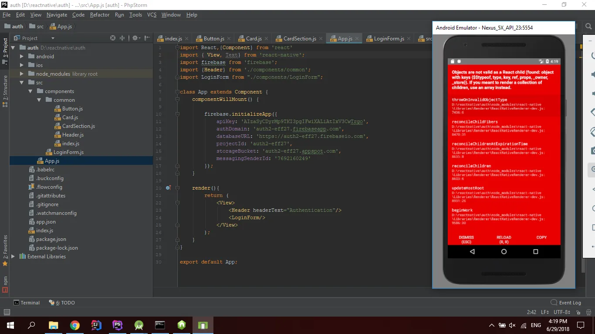
Task: Click the gutter override icon beside render()
Action: pyautogui.click(x=168, y=188)
